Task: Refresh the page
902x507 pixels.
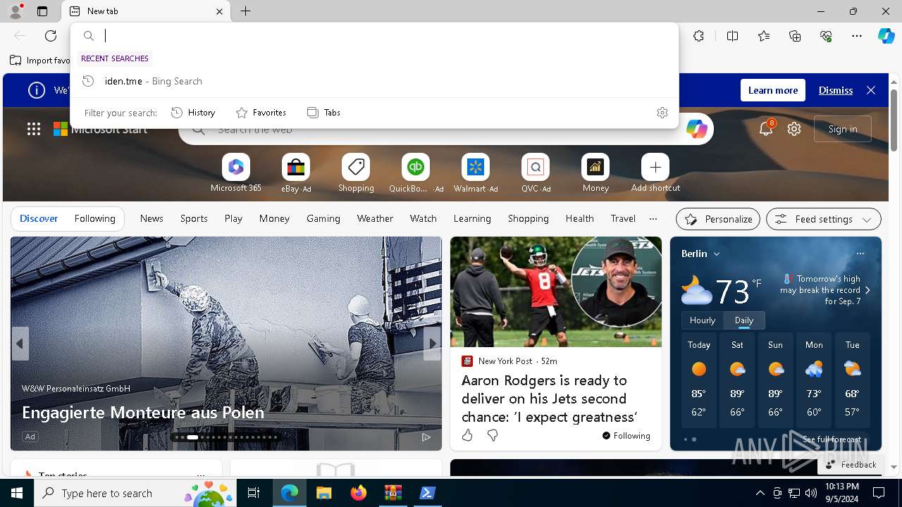Action: click(51, 36)
